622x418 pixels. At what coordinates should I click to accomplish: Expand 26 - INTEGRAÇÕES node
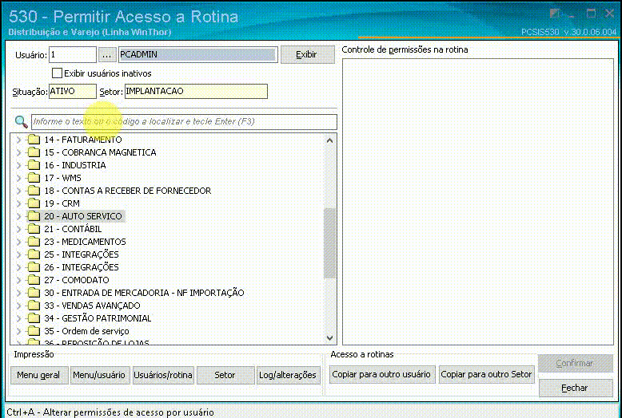point(18,267)
